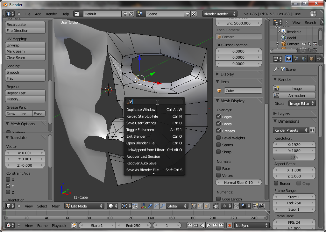Toggle fullscreen with the top-right maximize icon
326x232 pixels.
click(x=313, y=14)
